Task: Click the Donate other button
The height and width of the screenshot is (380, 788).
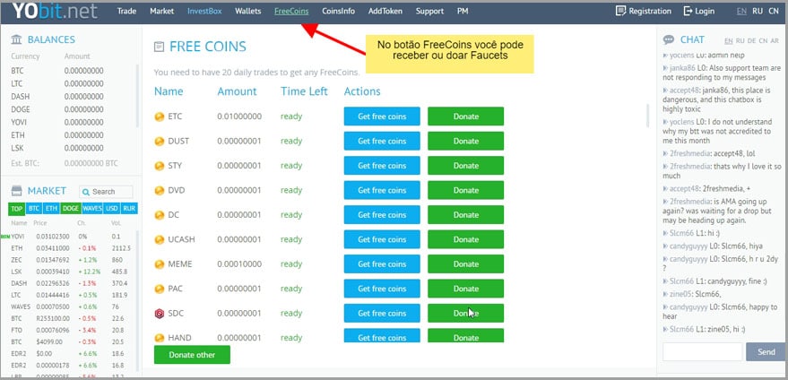Action: pos(192,355)
